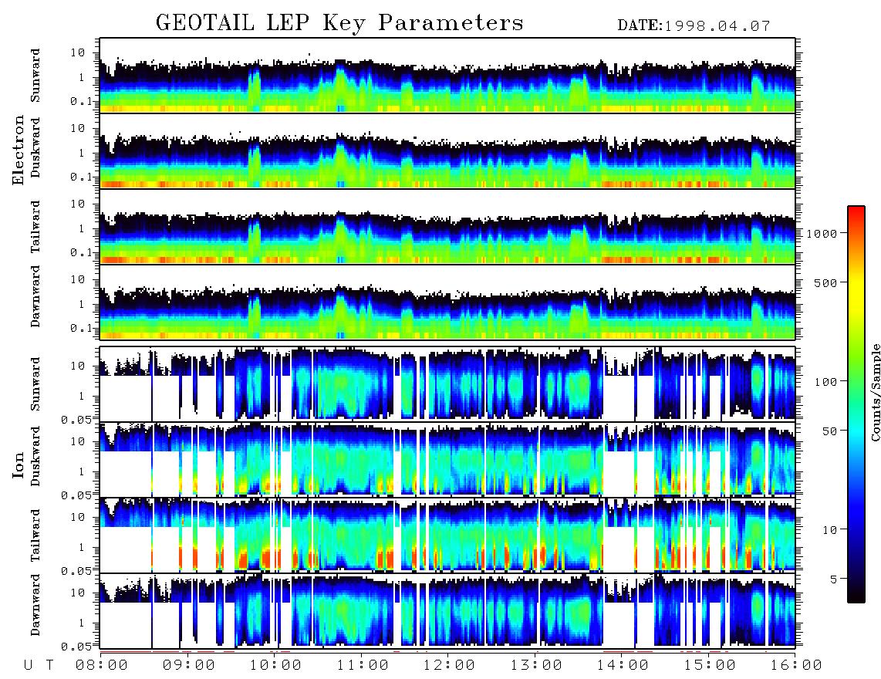Click the 08:00 time tick label
The width and height of the screenshot is (881, 679).
(102, 665)
